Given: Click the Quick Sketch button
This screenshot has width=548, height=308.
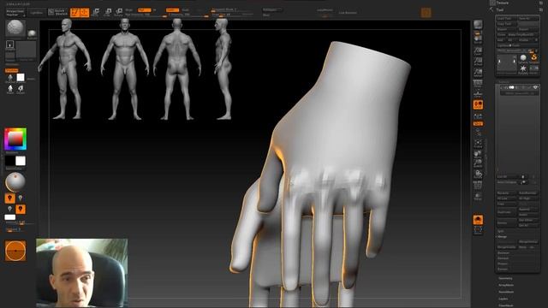Looking at the screenshot, I should 57,13.
